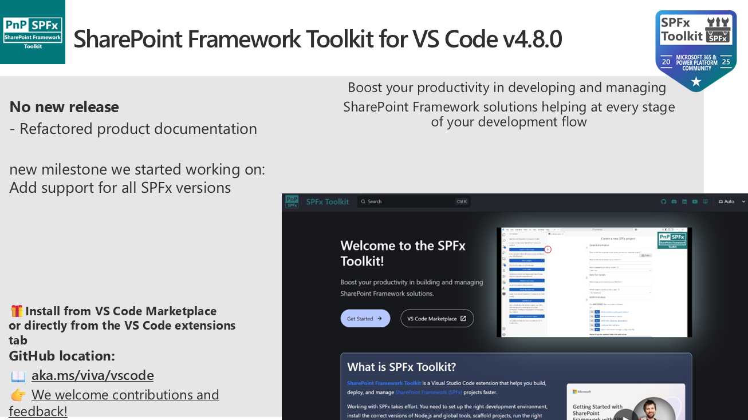Click the external-link icon on VS Code Marketplace
This screenshot has height=420, width=748.
click(x=463, y=319)
